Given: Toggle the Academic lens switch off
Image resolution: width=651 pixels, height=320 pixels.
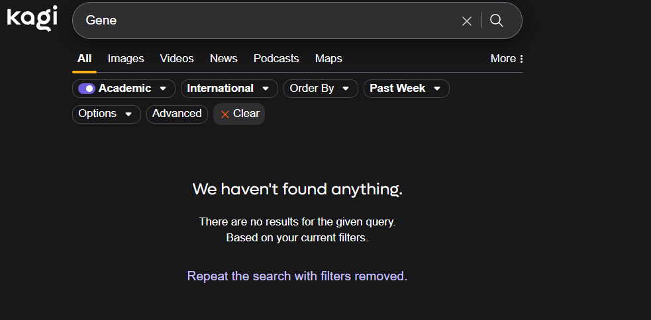Looking at the screenshot, I should point(87,89).
